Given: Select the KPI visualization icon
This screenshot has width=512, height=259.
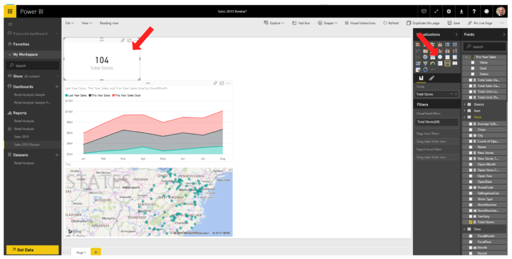Looking at the screenshot, I should coord(455,63).
